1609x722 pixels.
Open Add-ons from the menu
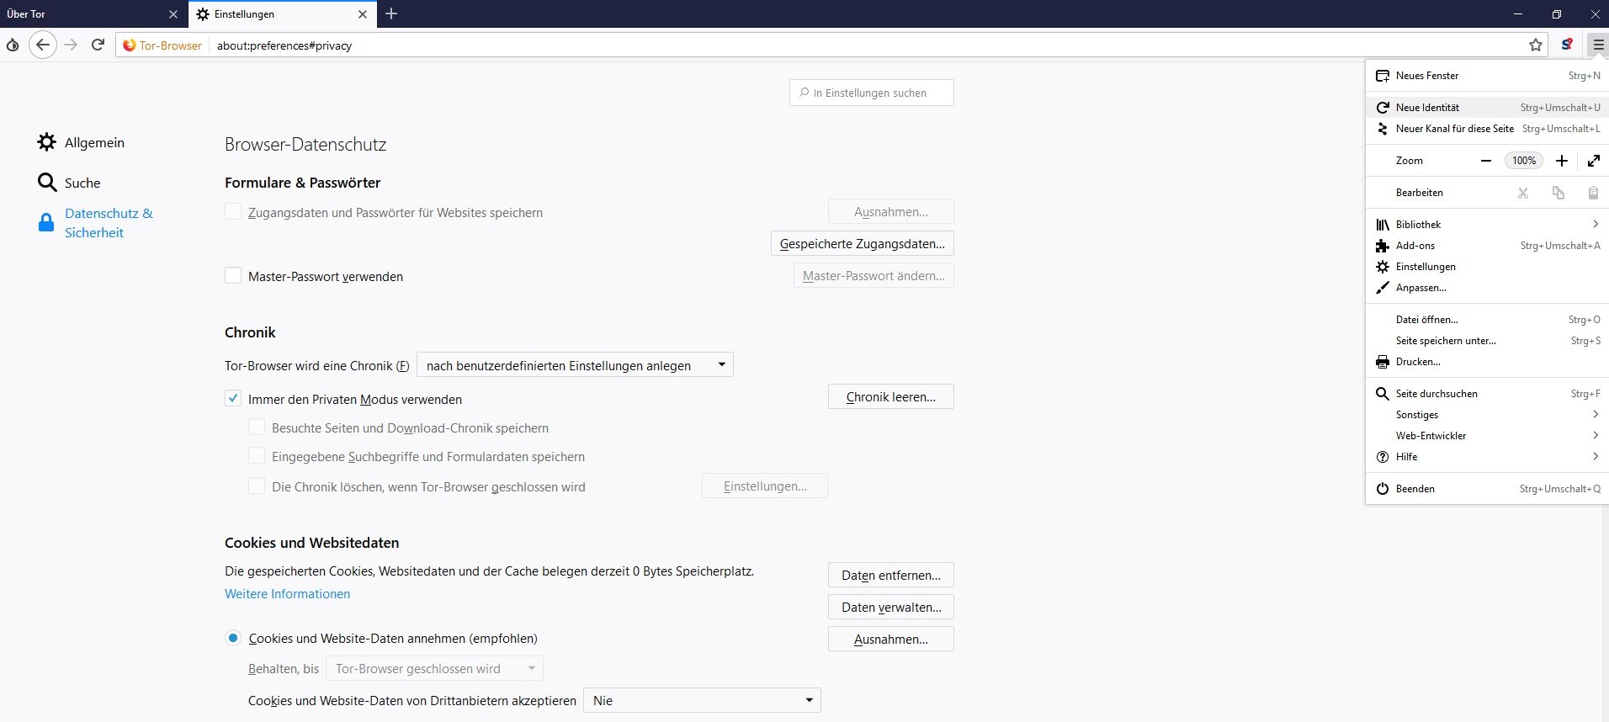coord(1487,246)
